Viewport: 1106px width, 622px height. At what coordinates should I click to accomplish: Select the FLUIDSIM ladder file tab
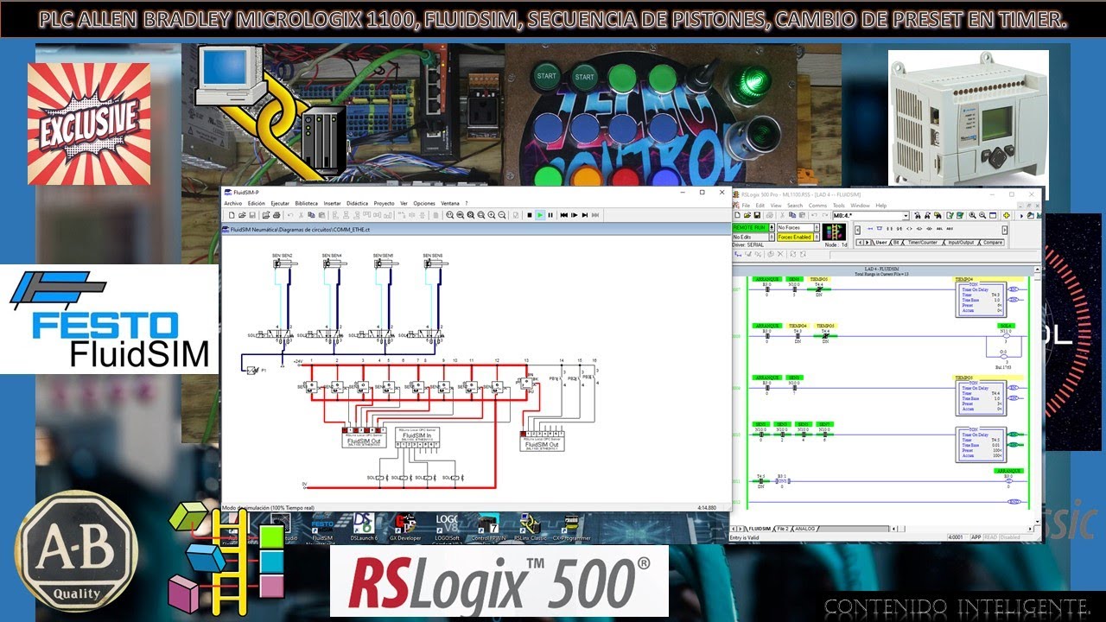click(x=760, y=528)
